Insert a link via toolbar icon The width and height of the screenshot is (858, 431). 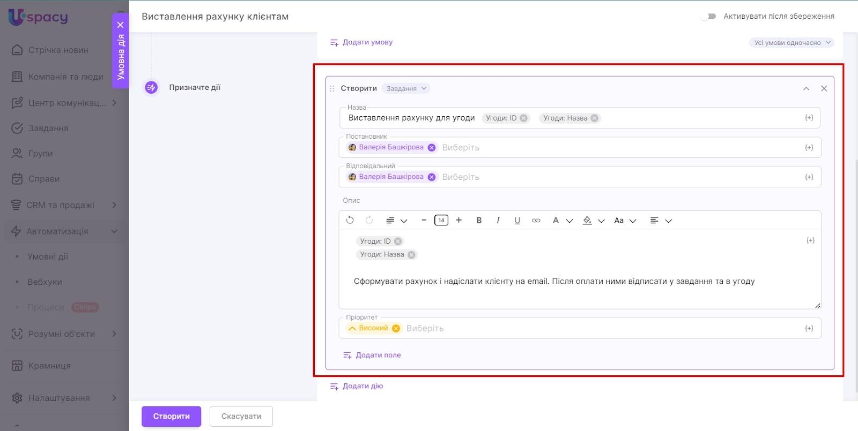pos(536,220)
